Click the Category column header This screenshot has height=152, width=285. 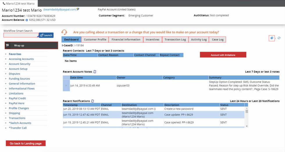pyautogui.click(x=186, y=78)
